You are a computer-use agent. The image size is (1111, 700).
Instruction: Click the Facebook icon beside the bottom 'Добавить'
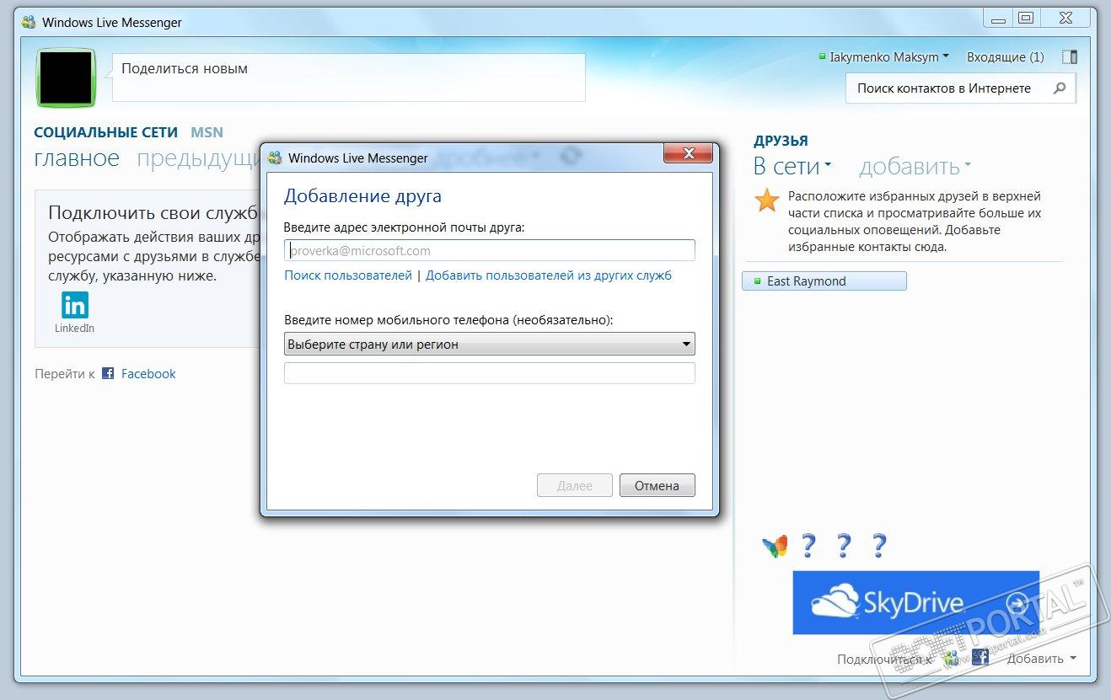point(980,658)
